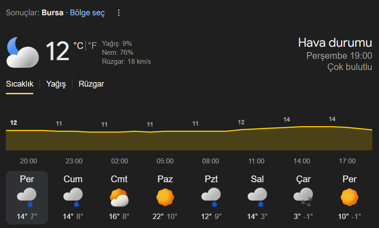This screenshot has width=379, height=228.
Task: Open the Bölge seç region selector
Action: tap(87, 13)
